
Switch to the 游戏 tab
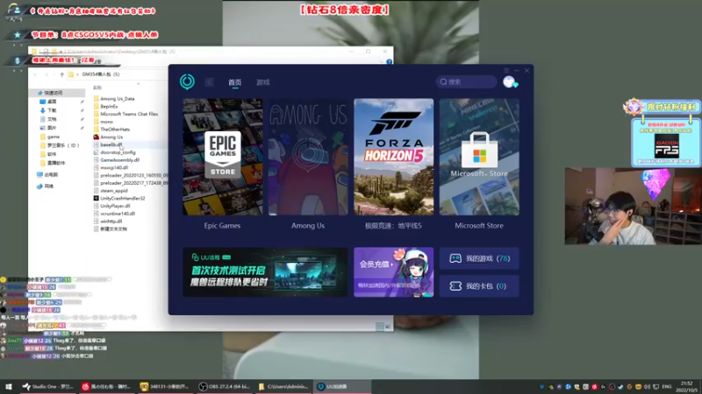pos(262,82)
